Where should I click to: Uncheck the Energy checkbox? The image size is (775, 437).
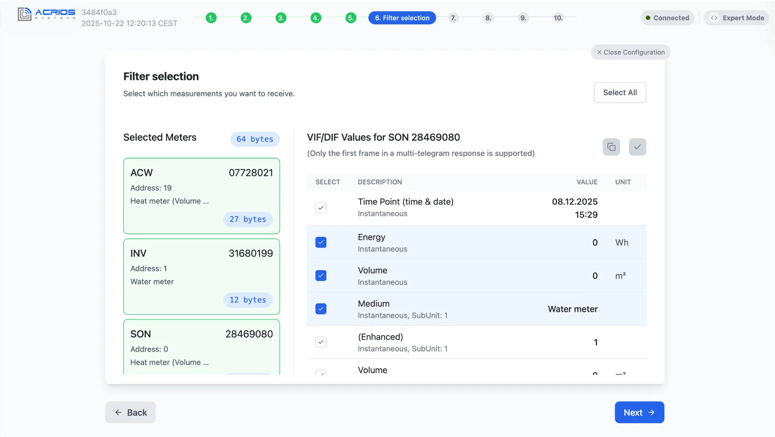click(321, 242)
